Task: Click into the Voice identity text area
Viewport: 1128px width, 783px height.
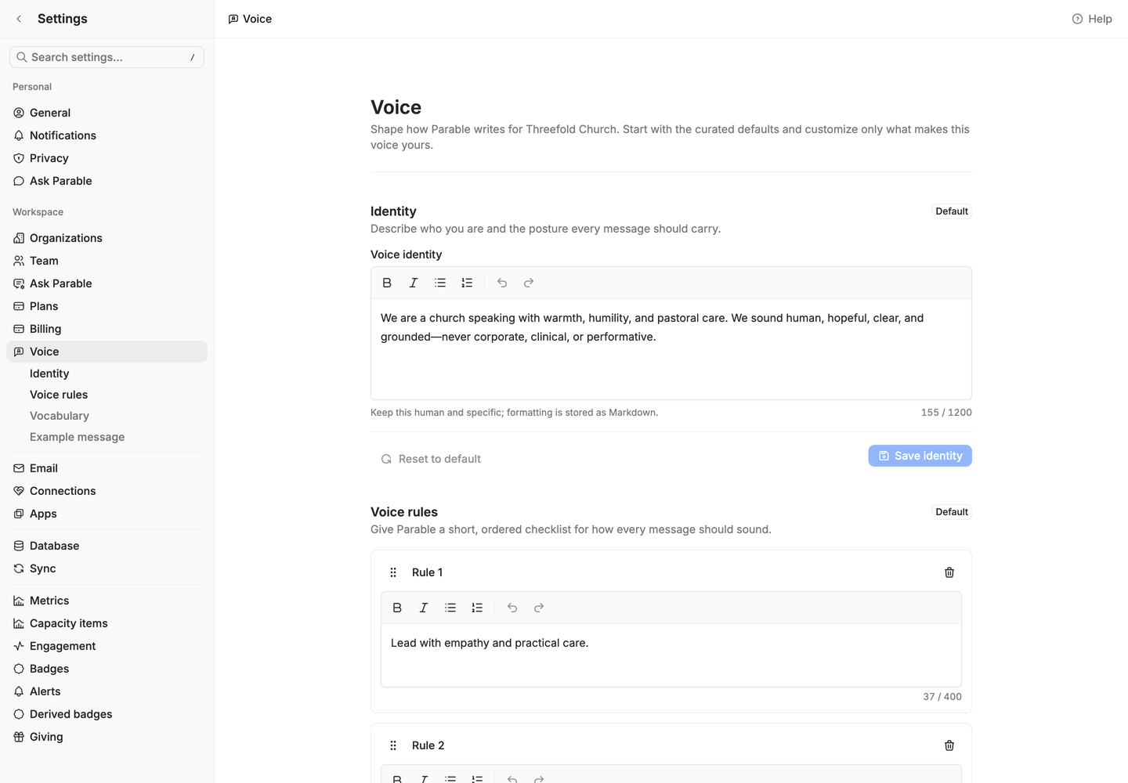Action: (671, 348)
